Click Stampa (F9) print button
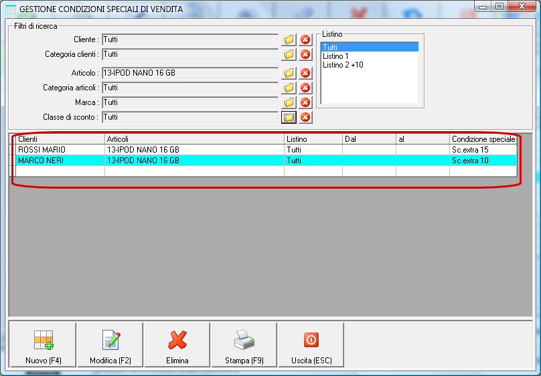 (x=244, y=345)
